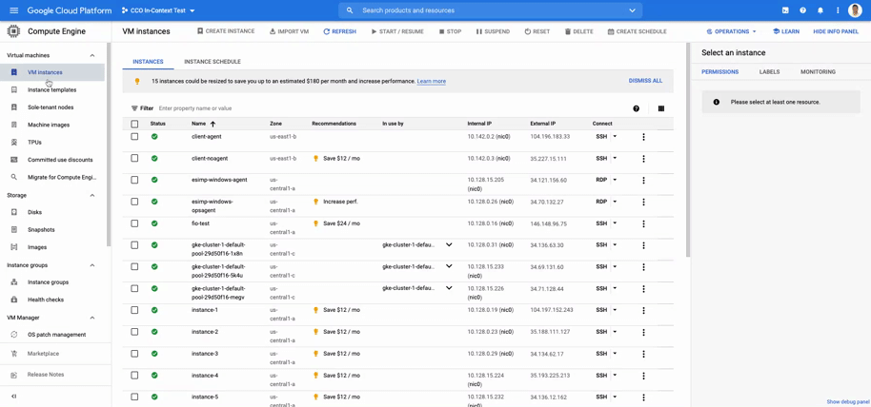Open the user account avatar
Screen dimensions: 871x407
[x=855, y=10]
